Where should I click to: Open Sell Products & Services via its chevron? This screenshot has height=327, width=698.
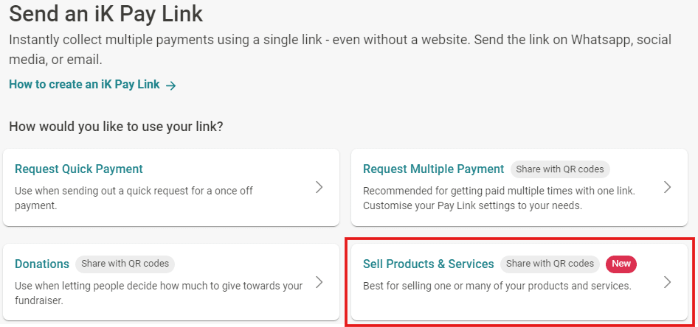coord(667,281)
